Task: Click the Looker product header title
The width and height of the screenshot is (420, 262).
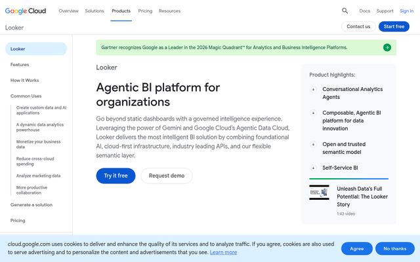Action: pos(14,28)
